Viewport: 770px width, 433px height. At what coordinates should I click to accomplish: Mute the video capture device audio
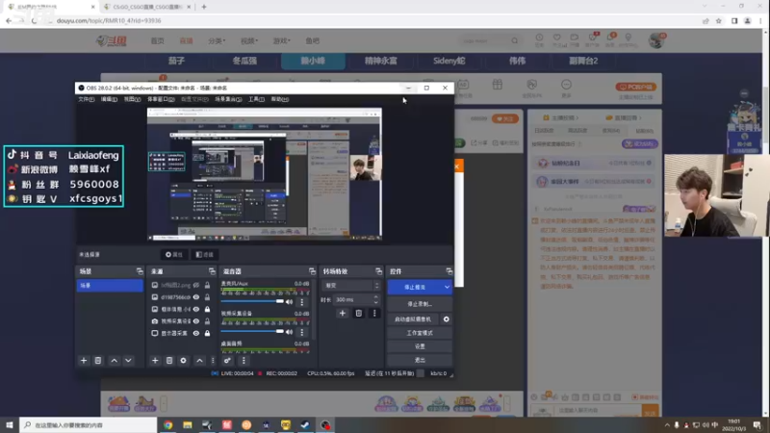point(290,332)
